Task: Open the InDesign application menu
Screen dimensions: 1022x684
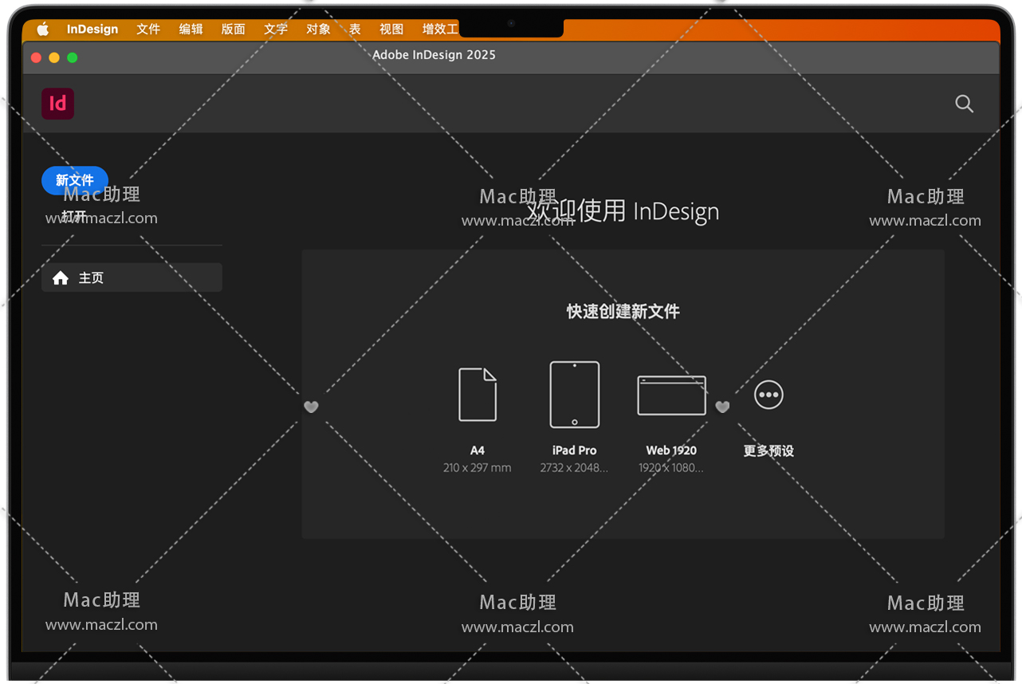Action: (x=92, y=29)
